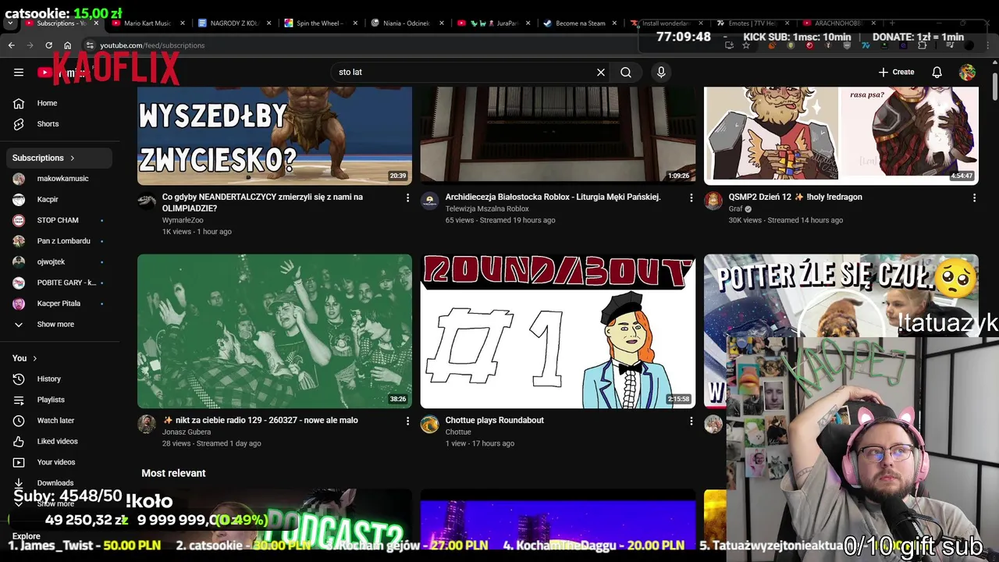Expand the You section
Viewport: 999px width, 562px height.
pyautogui.click(x=26, y=358)
